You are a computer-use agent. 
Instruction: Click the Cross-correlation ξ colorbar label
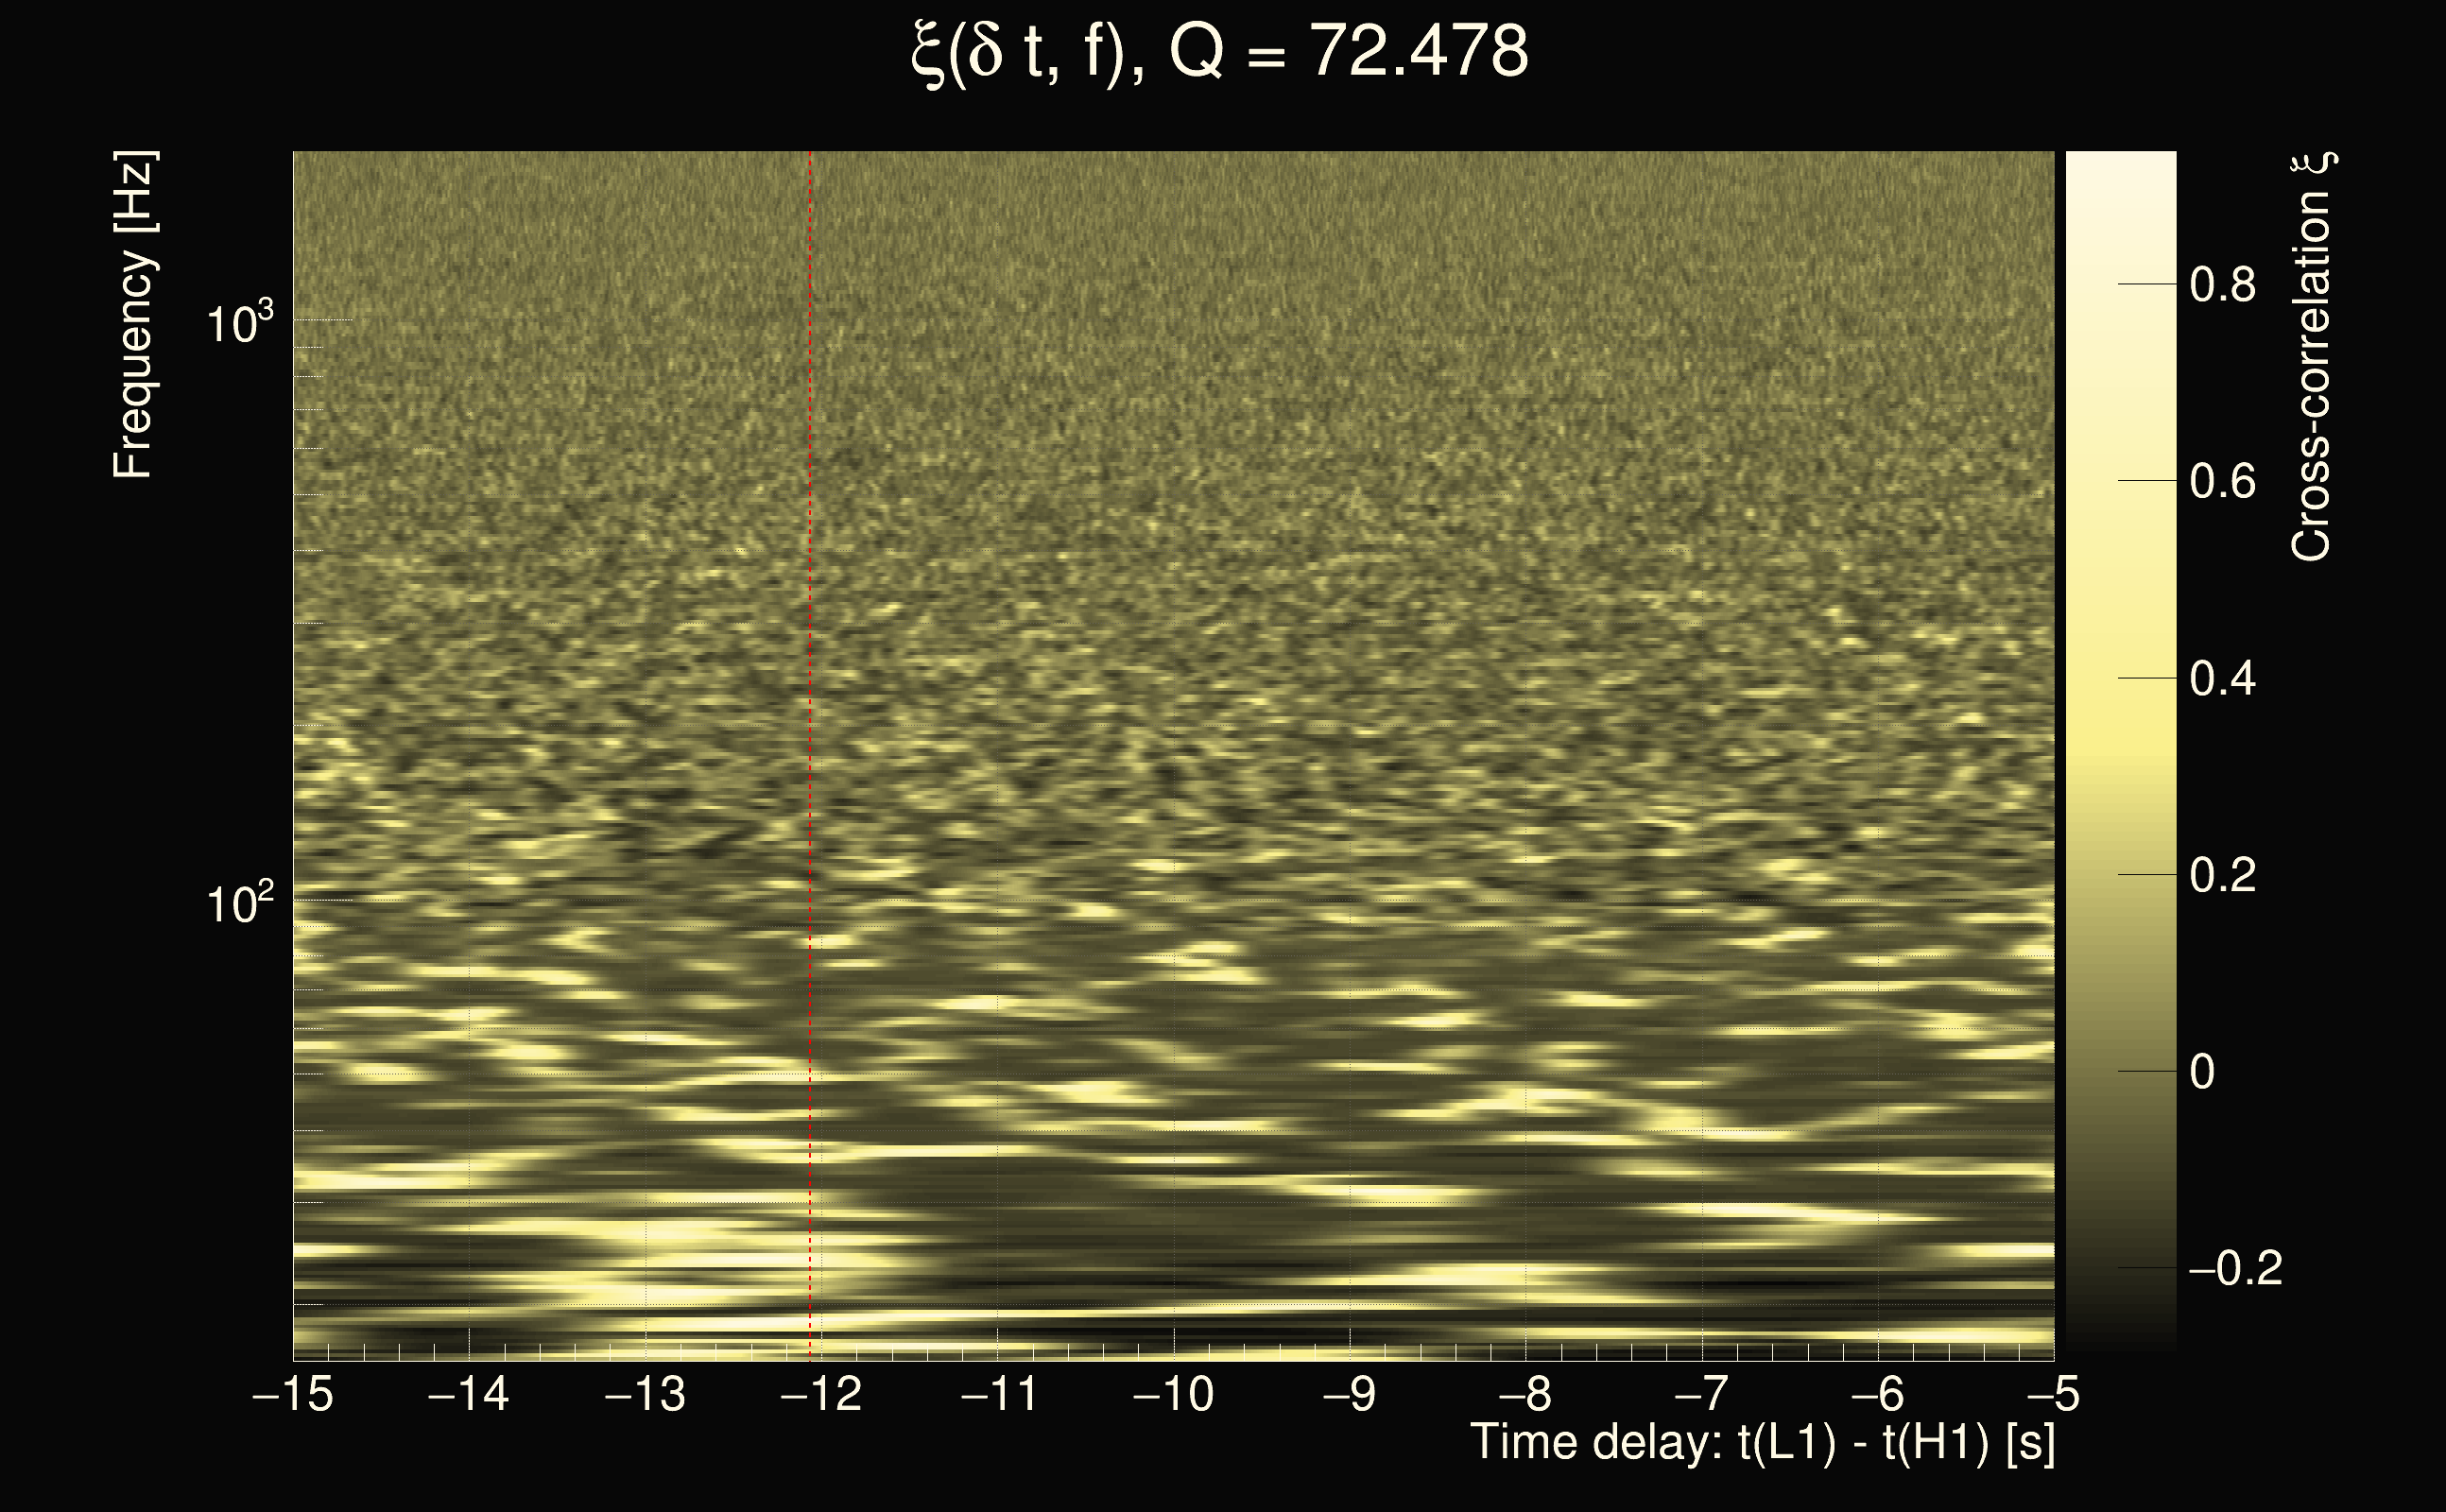[2311, 355]
